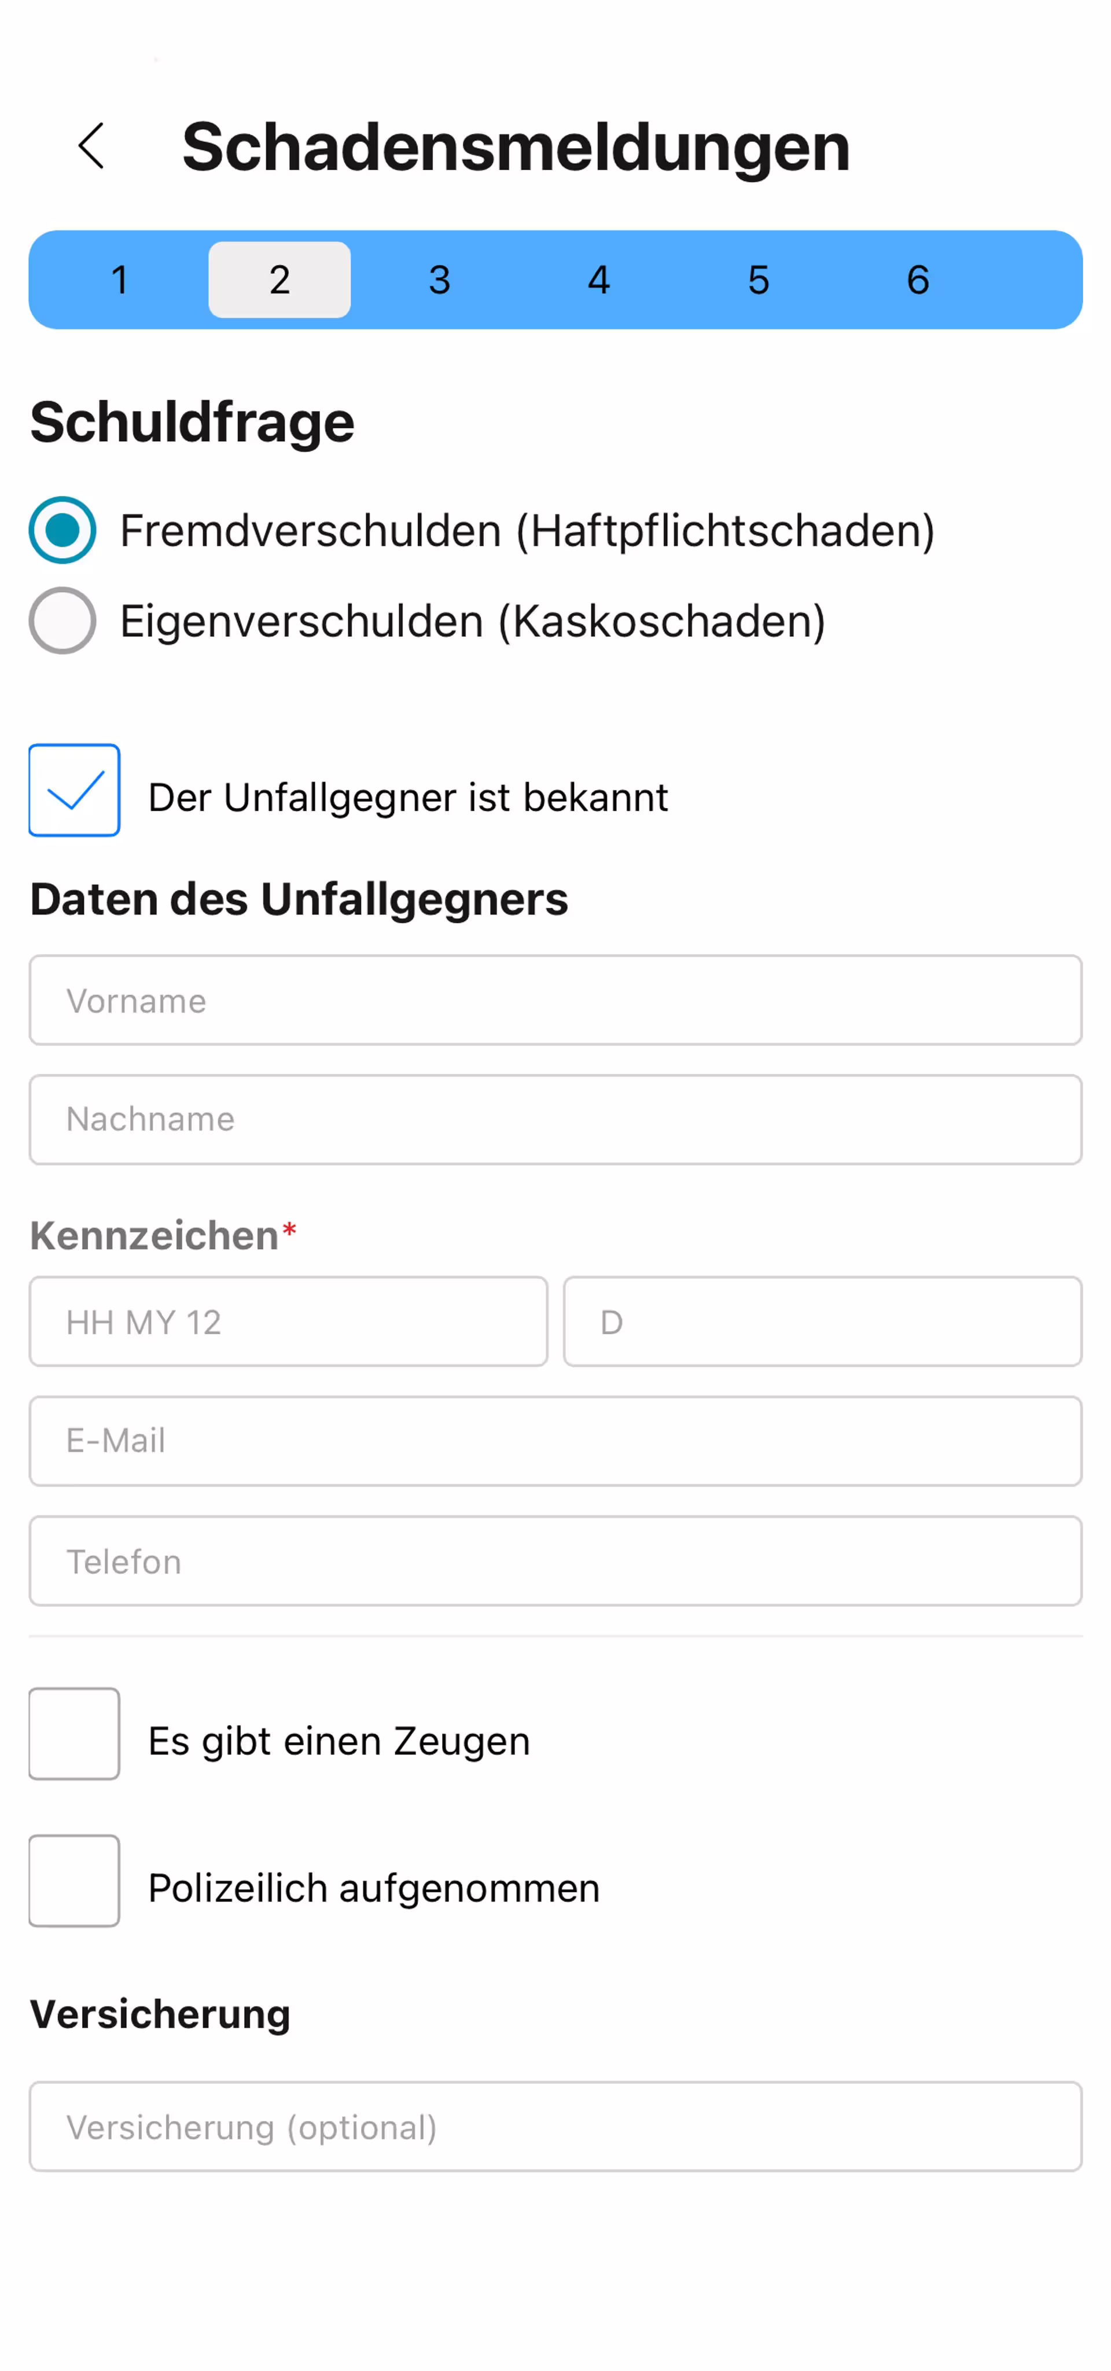
Task: Tap the back arrow icon
Action: [x=91, y=146]
